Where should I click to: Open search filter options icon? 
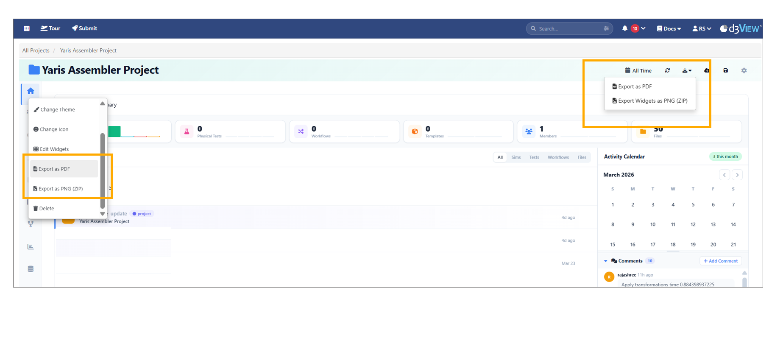click(606, 28)
